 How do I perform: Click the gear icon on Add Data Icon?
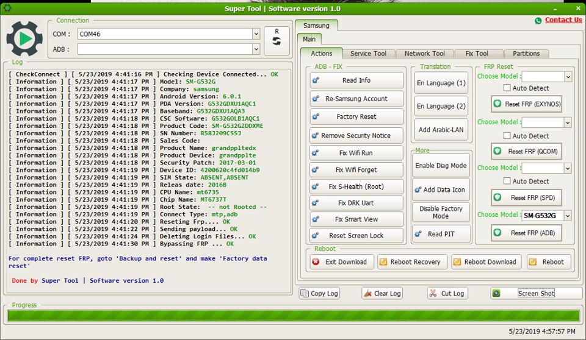point(418,190)
